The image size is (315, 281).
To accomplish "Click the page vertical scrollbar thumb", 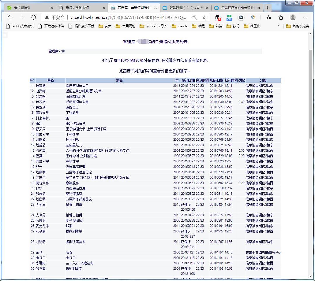I will pyautogui.click(x=311, y=93).
